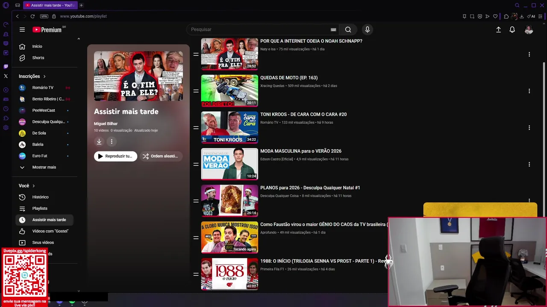Open Opera sidebar settings gear
547x307 pixels.
tap(6, 127)
